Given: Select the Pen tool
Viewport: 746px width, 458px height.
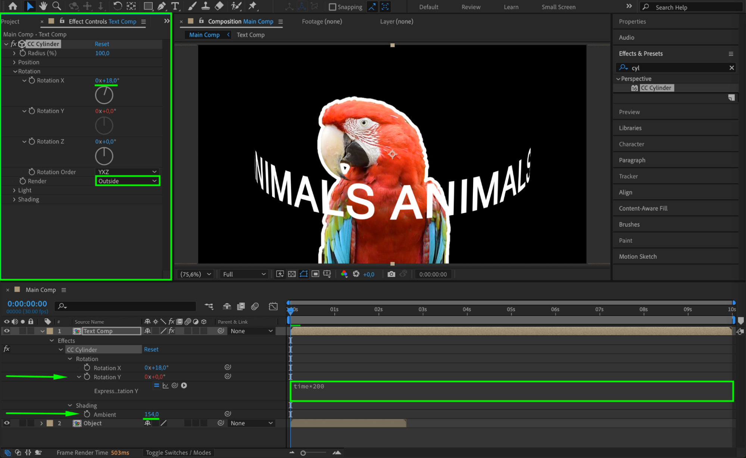Looking at the screenshot, I should [x=162, y=6].
